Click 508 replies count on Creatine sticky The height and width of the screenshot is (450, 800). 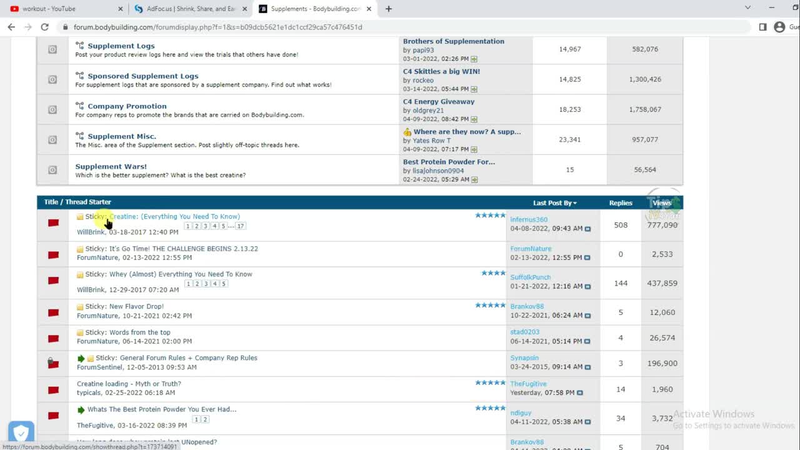[621, 225]
